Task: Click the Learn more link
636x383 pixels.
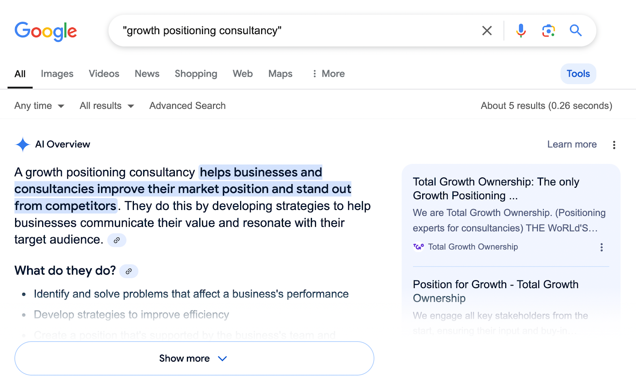Action: coord(572,144)
